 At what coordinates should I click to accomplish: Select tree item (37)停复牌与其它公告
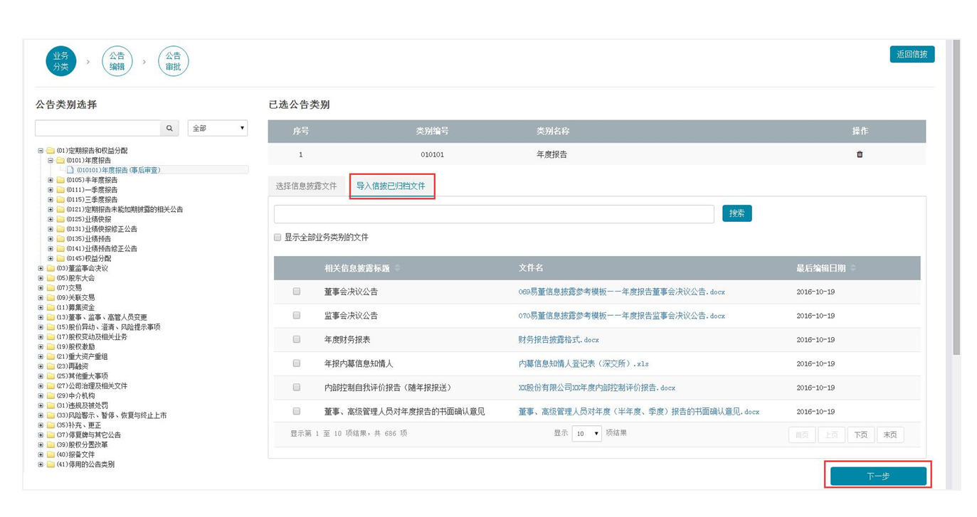pyautogui.click(x=89, y=435)
